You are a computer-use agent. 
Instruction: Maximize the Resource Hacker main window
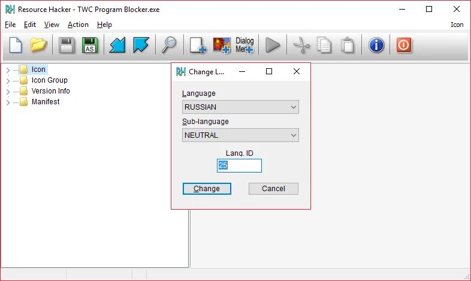429,10
